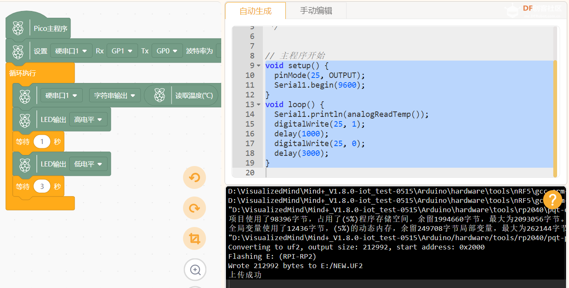
Task: Collapse the void loop() code fold arrow
Action: pyautogui.click(x=259, y=105)
